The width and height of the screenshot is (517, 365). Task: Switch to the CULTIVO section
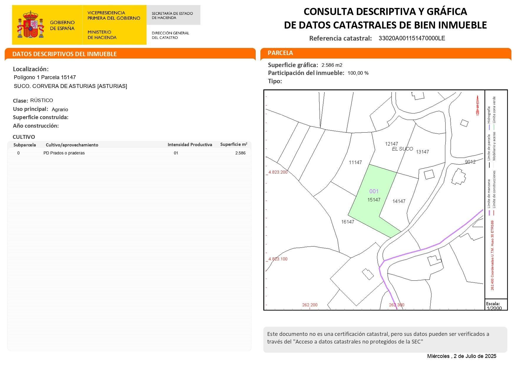(23, 137)
